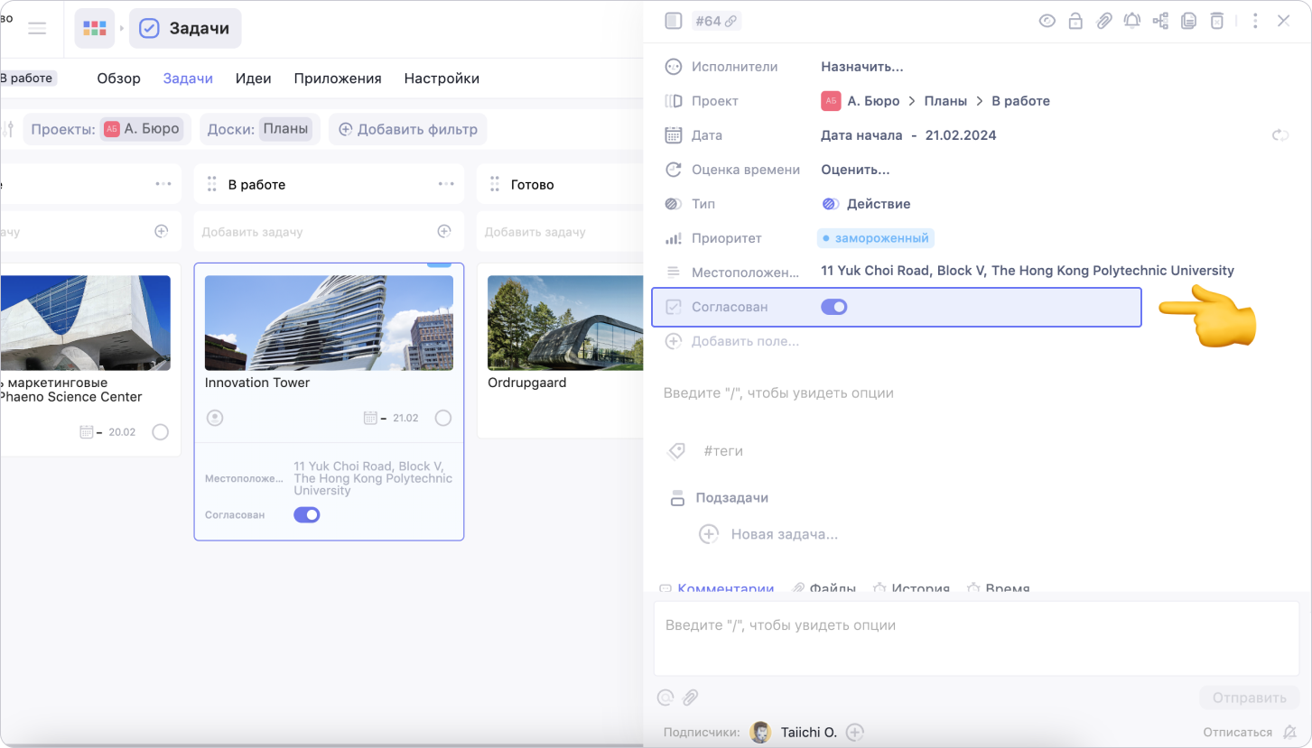Duplicate the task using copy icon
The image size is (1312, 748).
[1188, 21]
